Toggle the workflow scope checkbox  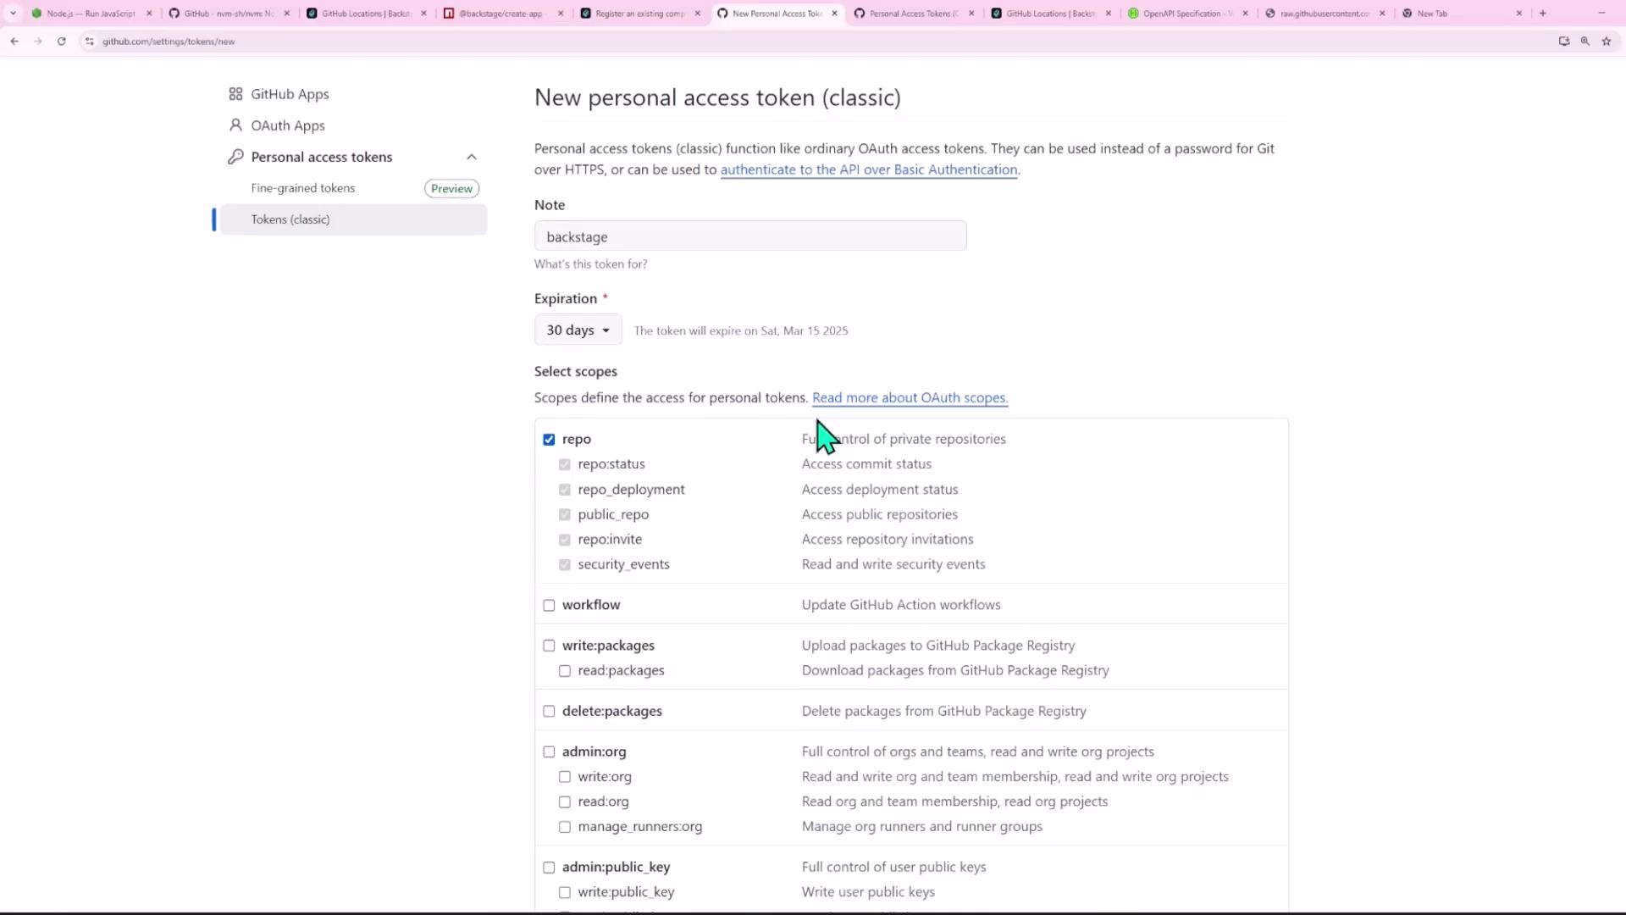pyautogui.click(x=549, y=606)
